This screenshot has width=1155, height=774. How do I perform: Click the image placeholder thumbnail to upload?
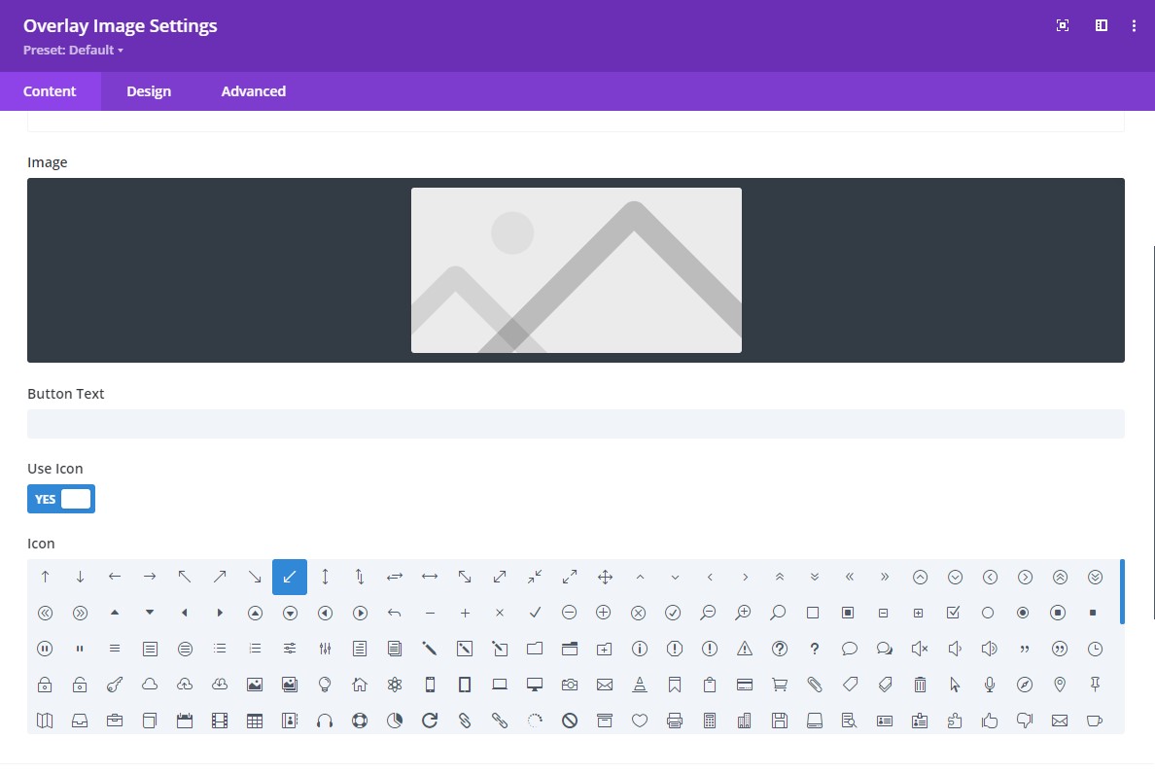tap(576, 270)
